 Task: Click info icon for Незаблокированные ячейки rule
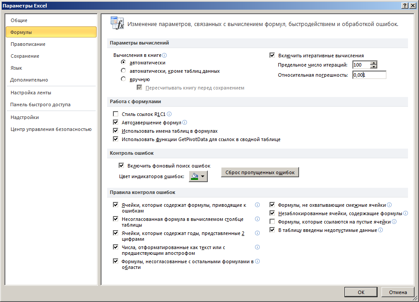click(406, 213)
